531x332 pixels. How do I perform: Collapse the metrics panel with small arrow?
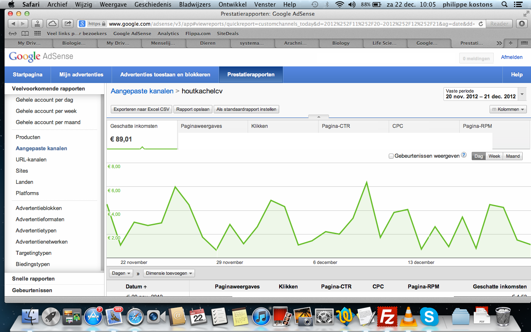(318, 117)
